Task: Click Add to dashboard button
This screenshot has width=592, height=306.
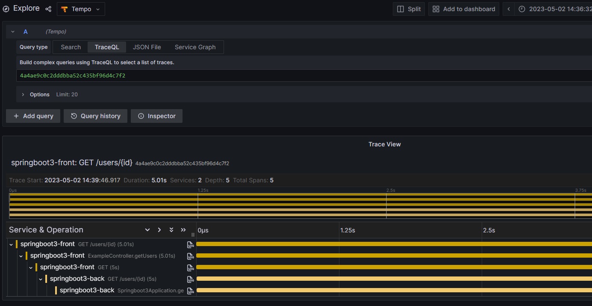Action: tap(464, 9)
